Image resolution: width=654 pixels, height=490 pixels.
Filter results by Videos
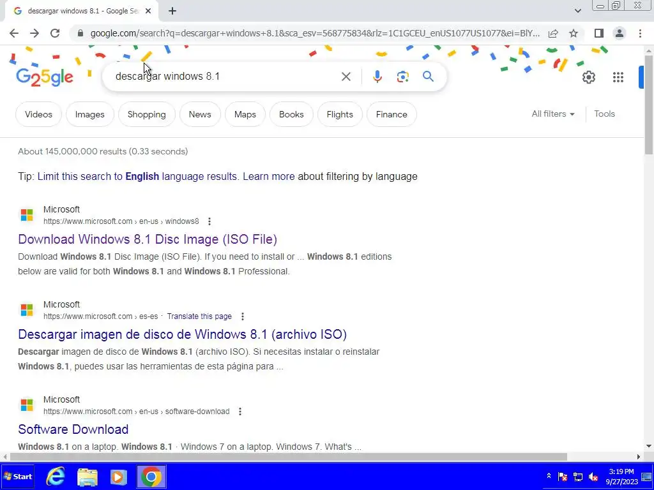pyautogui.click(x=38, y=114)
